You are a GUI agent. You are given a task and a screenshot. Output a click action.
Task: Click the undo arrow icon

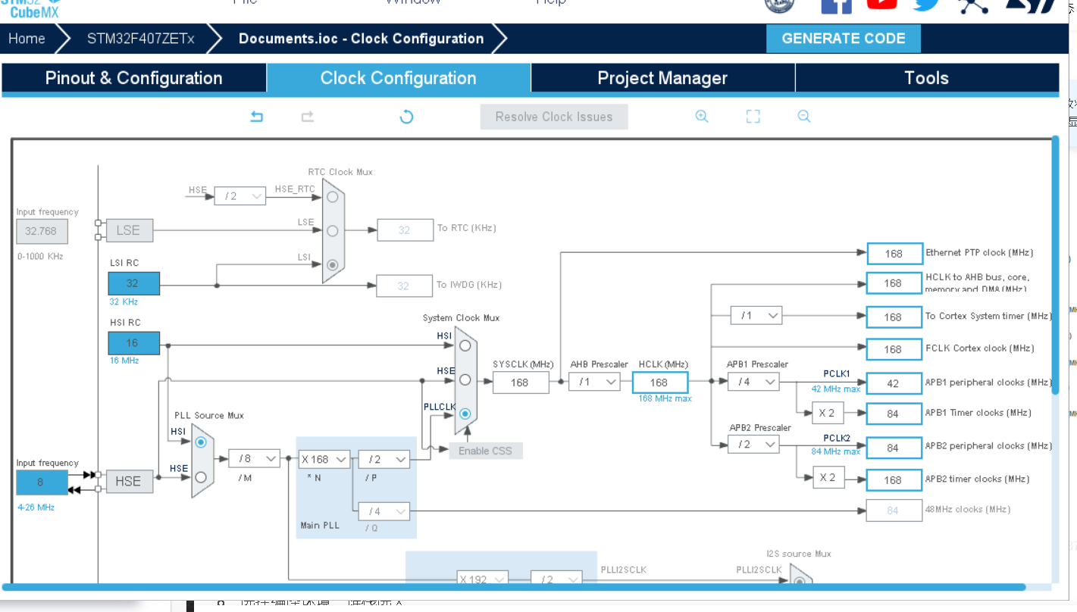pos(257,117)
